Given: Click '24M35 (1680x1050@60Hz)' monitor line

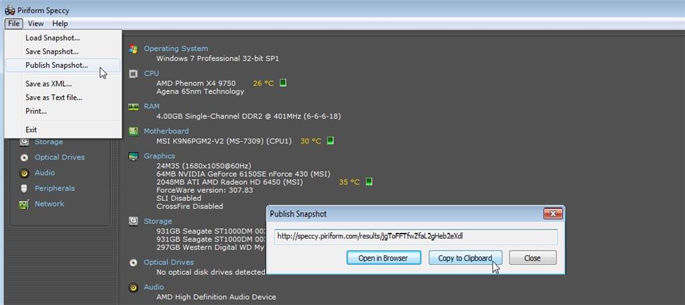Looking at the screenshot, I should click(203, 166).
